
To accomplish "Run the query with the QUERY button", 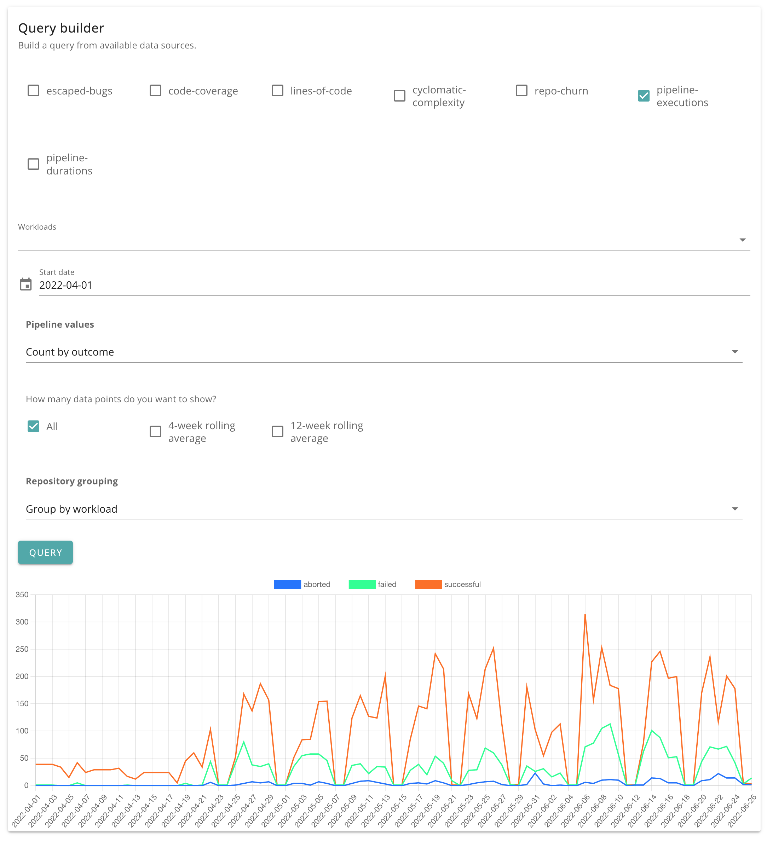I will point(46,552).
